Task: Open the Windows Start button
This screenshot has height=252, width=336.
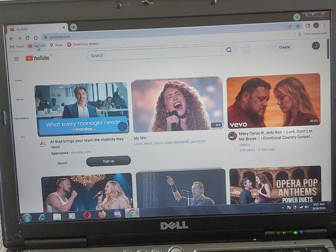Action: 27,218
